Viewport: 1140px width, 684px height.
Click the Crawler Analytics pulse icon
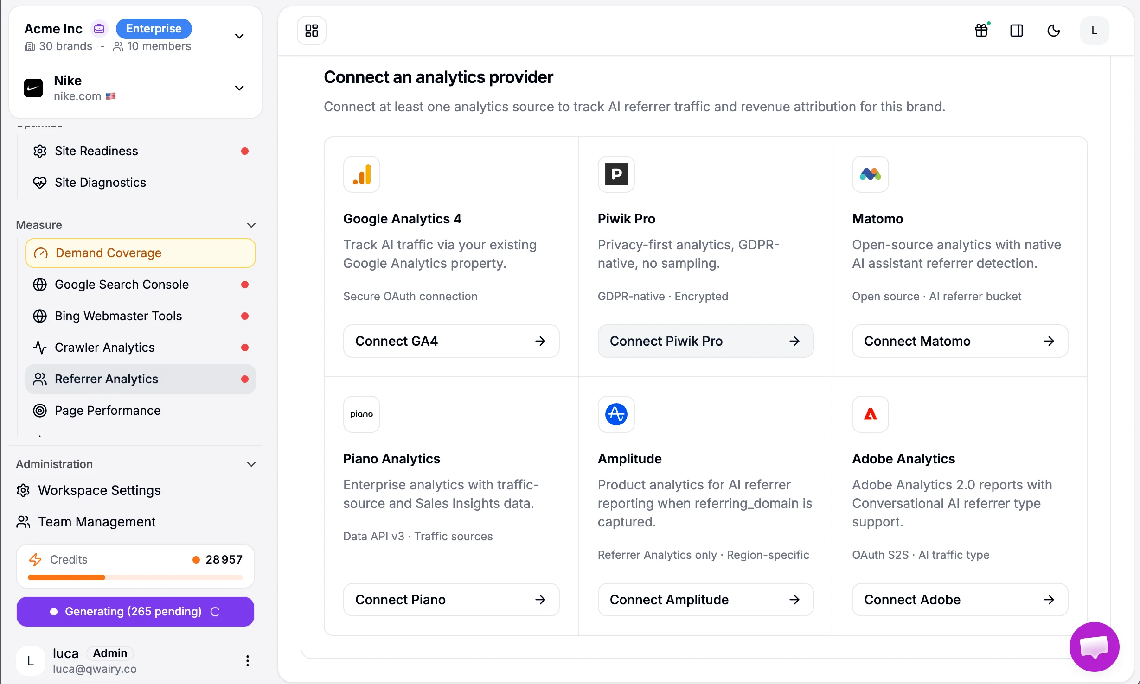coord(40,348)
